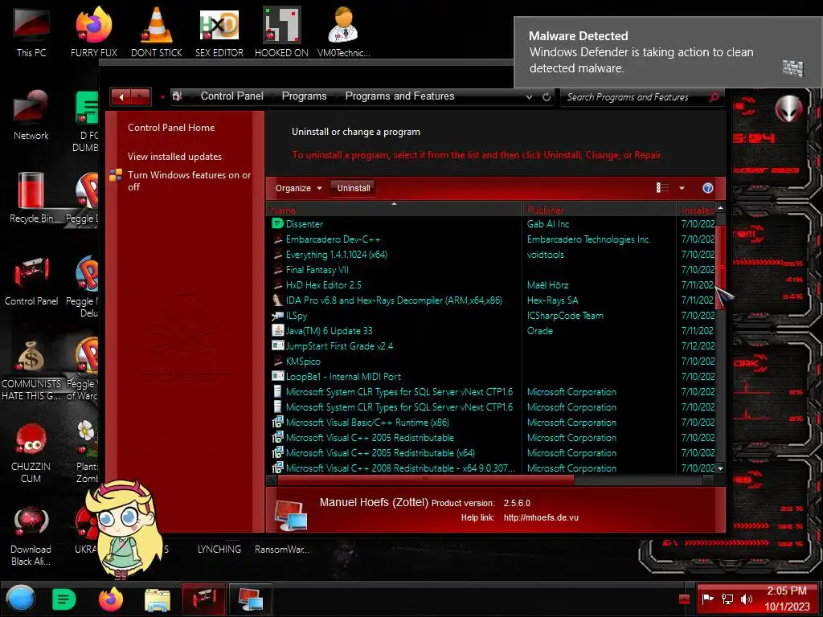
Task: Open the Chuzzle red fuzzy icon
Action: [31, 452]
